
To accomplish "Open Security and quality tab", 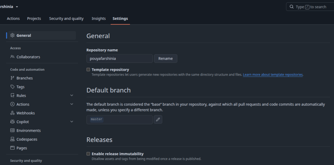I will 66,19.
